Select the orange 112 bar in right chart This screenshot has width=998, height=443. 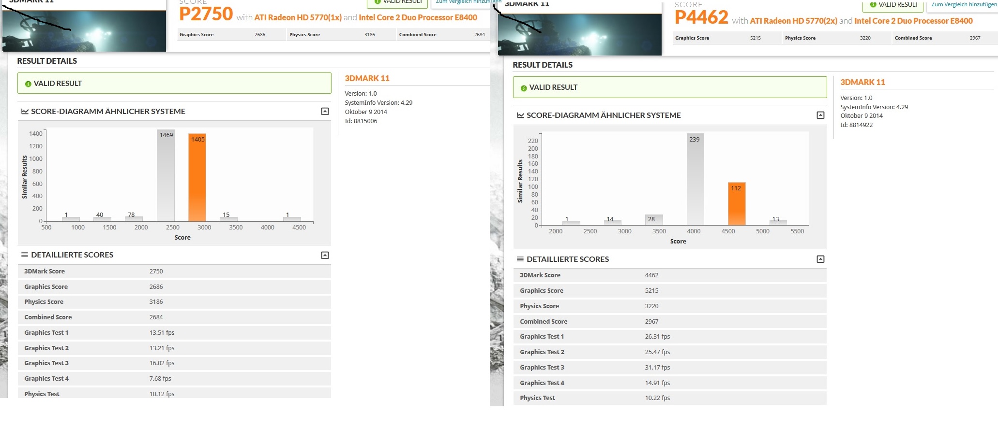click(x=737, y=204)
